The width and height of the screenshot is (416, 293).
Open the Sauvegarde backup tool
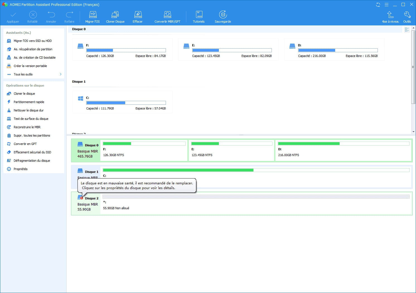223,17
